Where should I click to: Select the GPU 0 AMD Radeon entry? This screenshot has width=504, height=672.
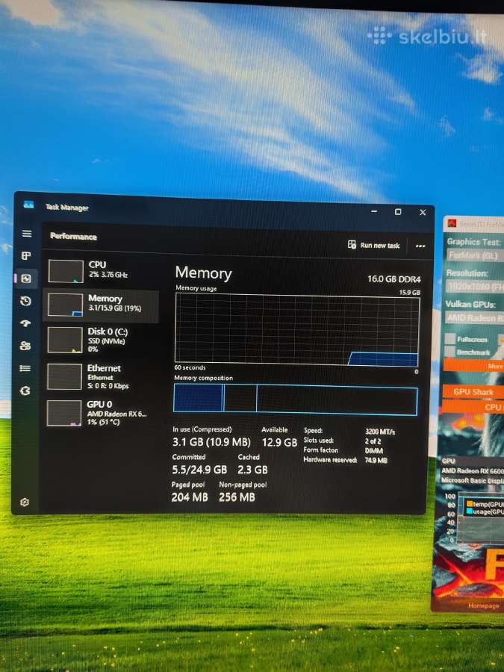click(x=101, y=413)
